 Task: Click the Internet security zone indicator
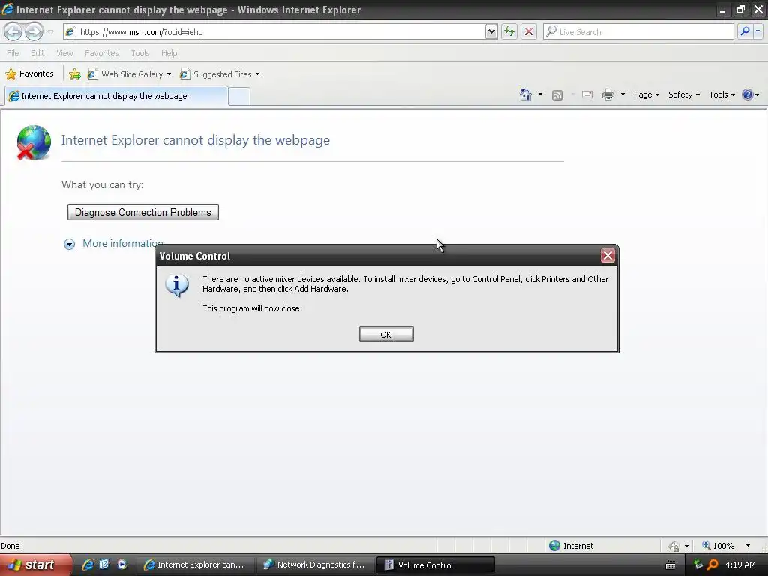tap(571, 546)
